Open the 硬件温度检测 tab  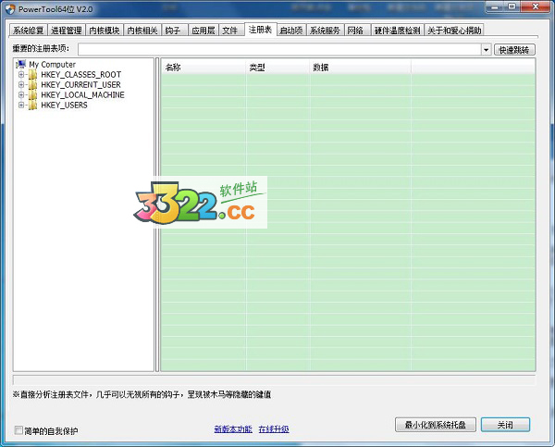pyautogui.click(x=398, y=31)
